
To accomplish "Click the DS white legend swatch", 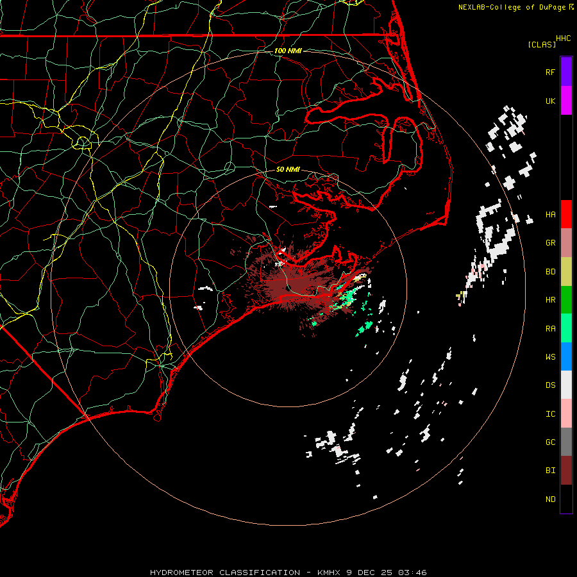I will (x=566, y=385).
